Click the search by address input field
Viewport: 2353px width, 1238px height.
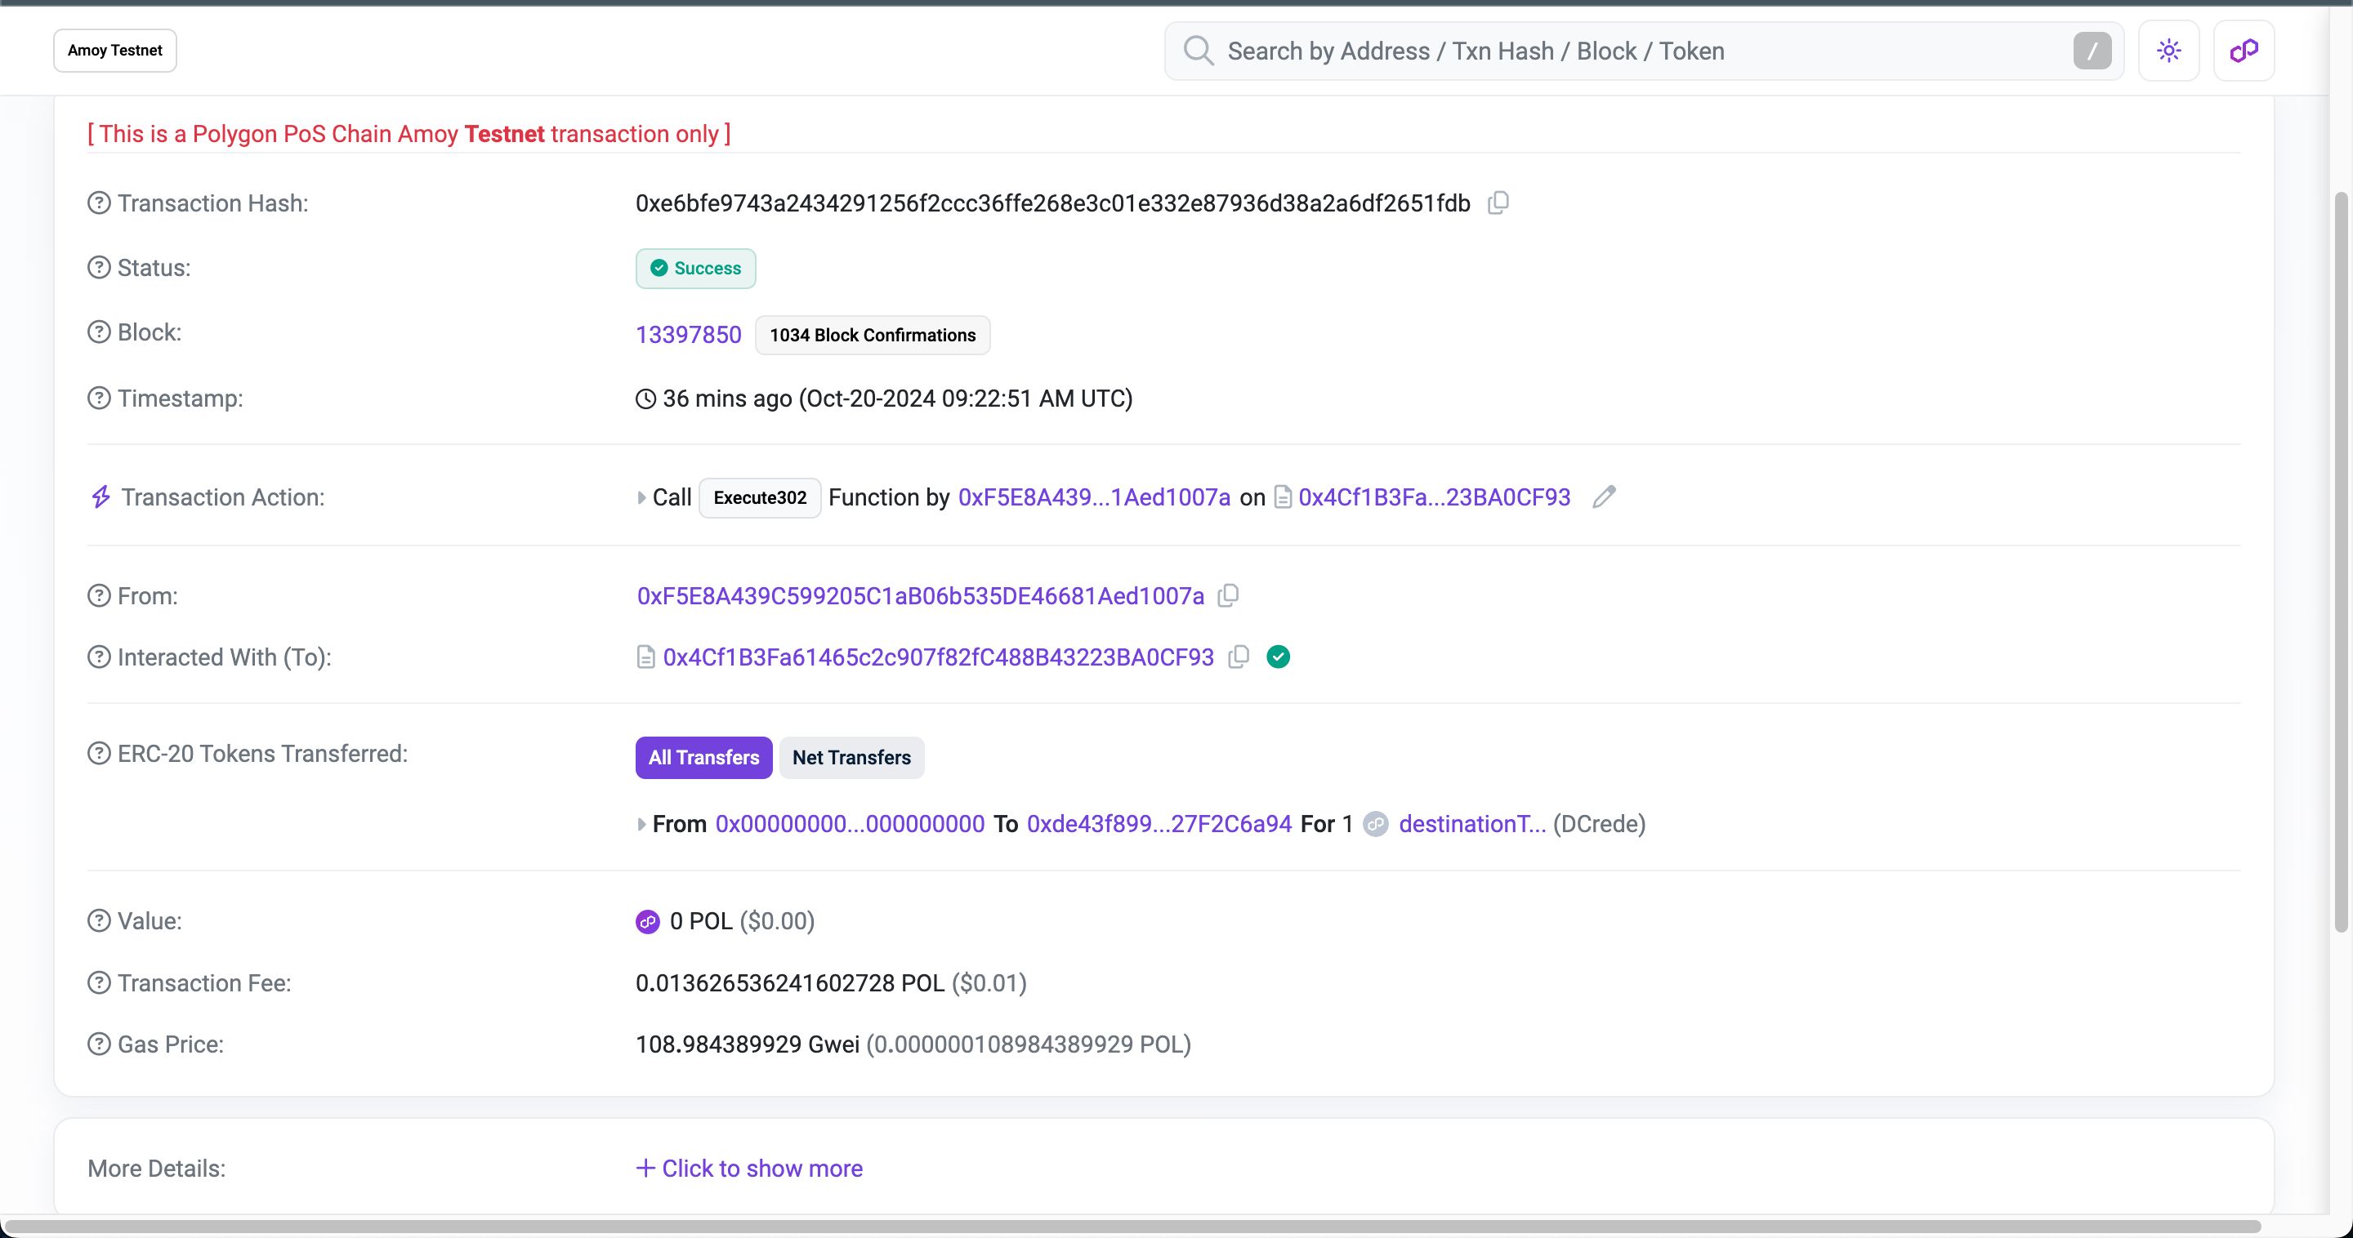(1644, 50)
